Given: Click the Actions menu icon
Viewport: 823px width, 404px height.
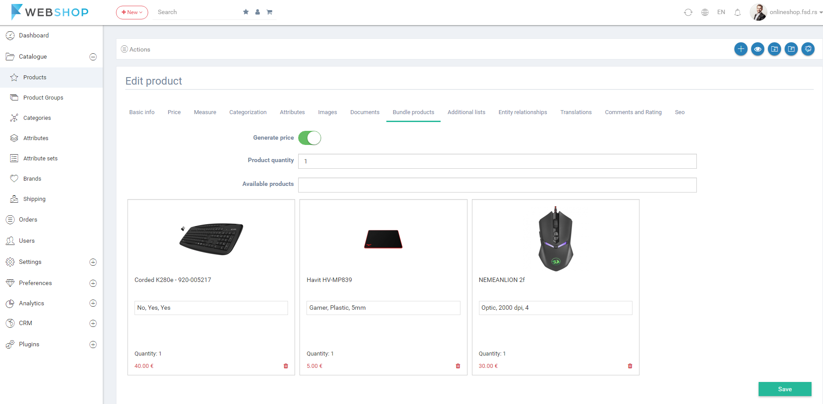Looking at the screenshot, I should coord(124,49).
